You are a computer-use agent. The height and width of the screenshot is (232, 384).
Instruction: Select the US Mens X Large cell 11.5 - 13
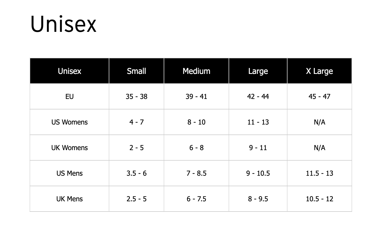point(319,173)
